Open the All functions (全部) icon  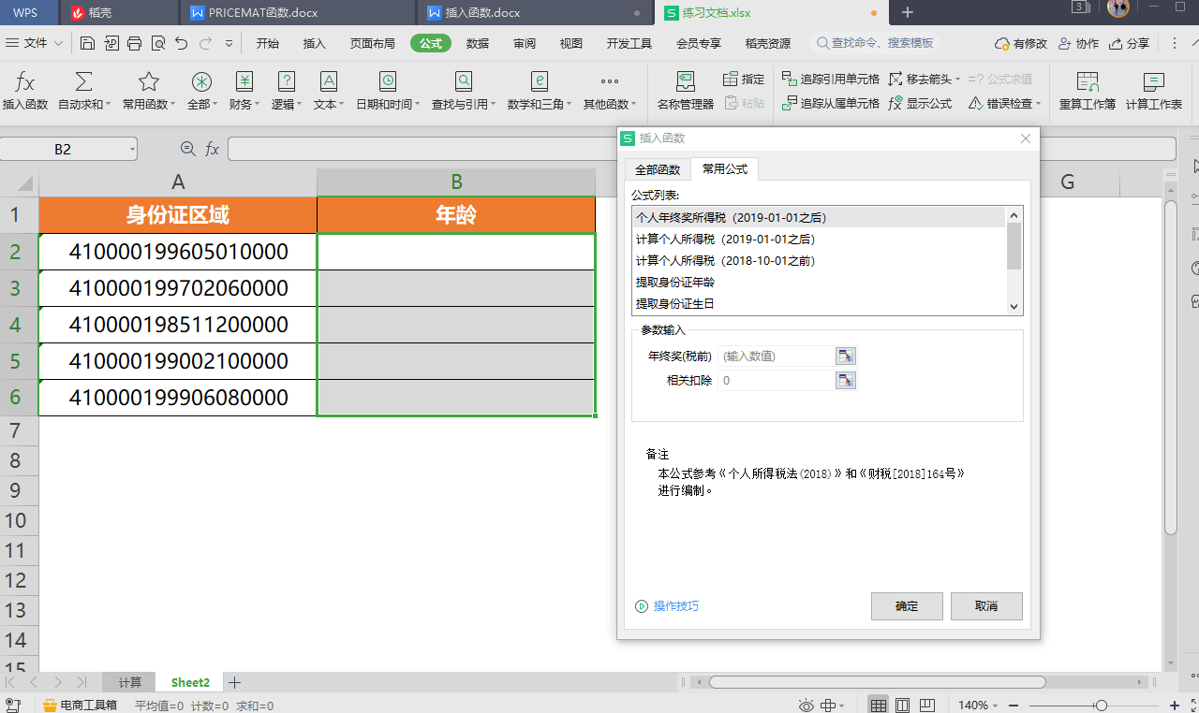pyautogui.click(x=201, y=81)
